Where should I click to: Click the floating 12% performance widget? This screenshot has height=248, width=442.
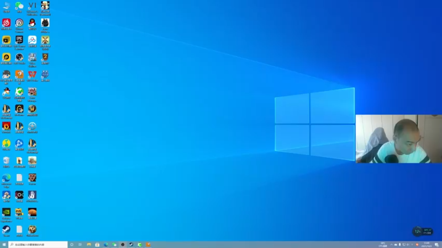423,231
